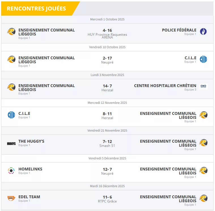Click Enseignement Communal logo in 16 Décembre match
The image size is (215, 211).
coord(203,198)
